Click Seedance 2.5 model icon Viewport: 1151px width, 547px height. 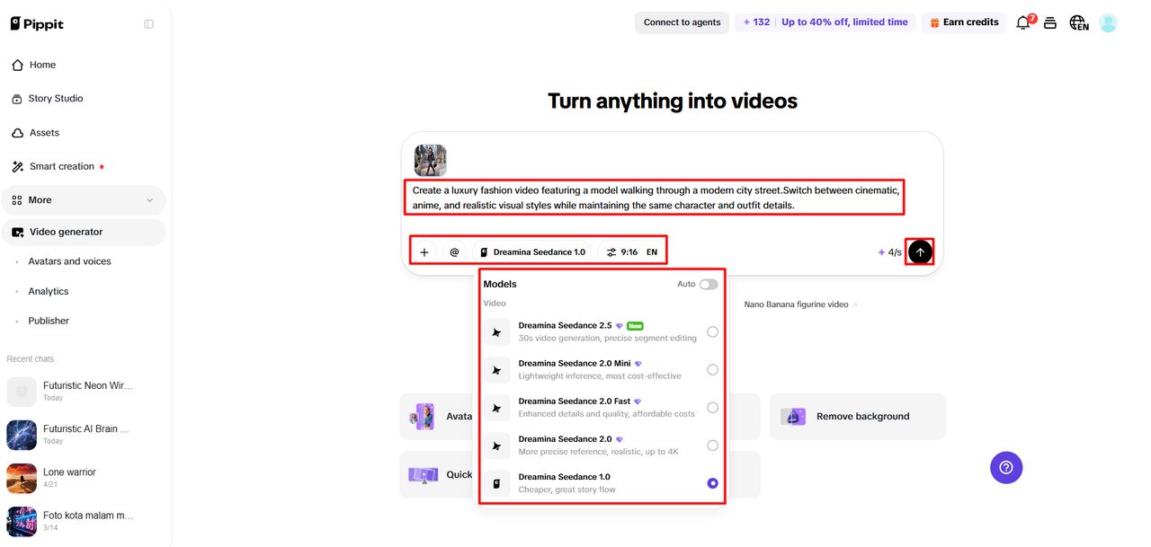[x=497, y=332]
